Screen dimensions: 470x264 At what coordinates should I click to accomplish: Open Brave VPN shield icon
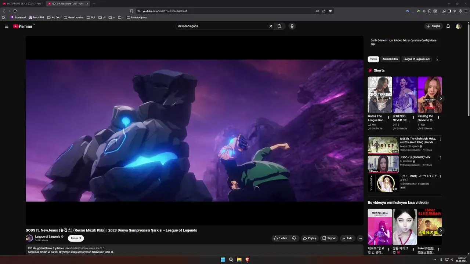pos(460,11)
